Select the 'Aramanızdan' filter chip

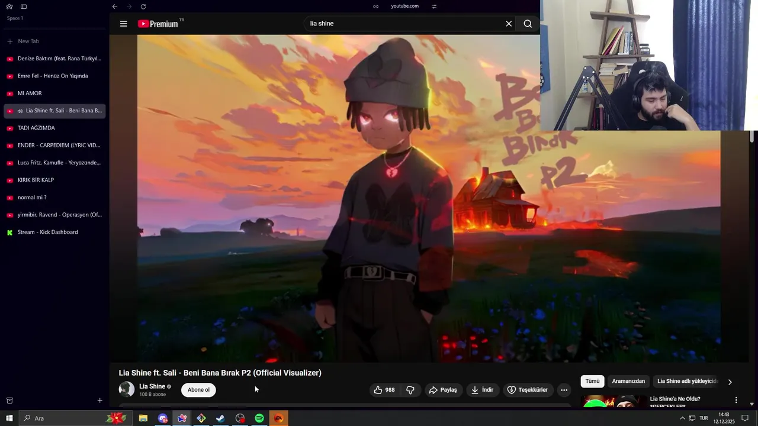(x=628, y=382)
